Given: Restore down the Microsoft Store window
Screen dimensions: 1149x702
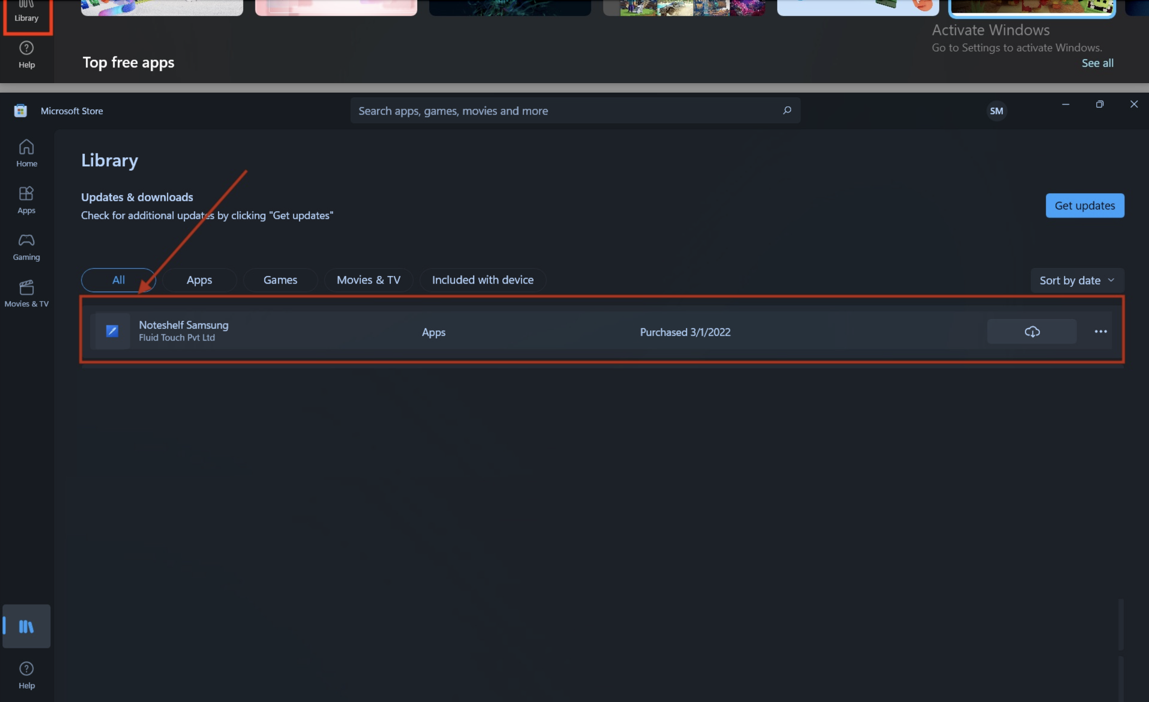Looking at the screenshot, I should coord(1100,104).
